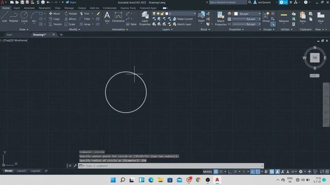Click the command line input field
This screenshot has height=185, width=330.
pyautogui.click(x=171, y=165)
